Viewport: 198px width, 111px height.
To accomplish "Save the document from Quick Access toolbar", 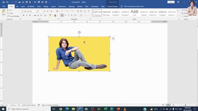I will [3, 2].
